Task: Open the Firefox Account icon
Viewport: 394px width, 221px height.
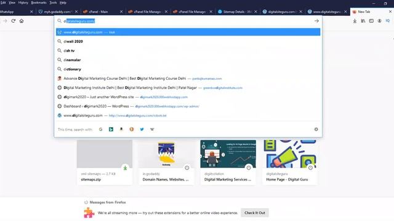Action: [379, 21]
